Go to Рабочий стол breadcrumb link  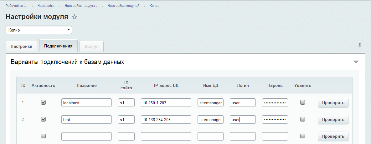tap(16, 6)
